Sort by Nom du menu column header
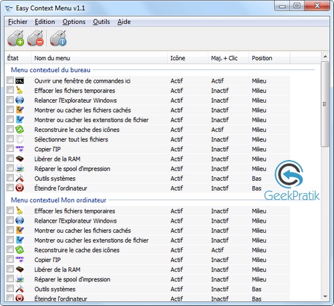Screen dimensions: 334x306 click(x=100, y=58)
